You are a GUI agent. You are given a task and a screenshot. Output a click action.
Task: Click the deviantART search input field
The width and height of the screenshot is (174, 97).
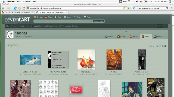[x=63, y=21]
